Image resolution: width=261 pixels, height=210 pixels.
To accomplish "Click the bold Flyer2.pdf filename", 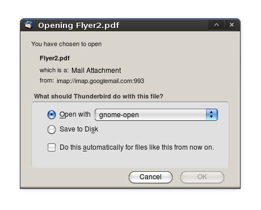I will click(54, 58).
